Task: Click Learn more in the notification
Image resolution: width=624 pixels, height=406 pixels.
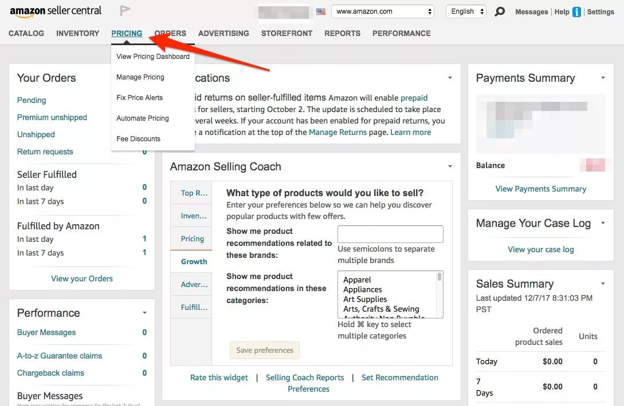Action: [x=410, y=132]
